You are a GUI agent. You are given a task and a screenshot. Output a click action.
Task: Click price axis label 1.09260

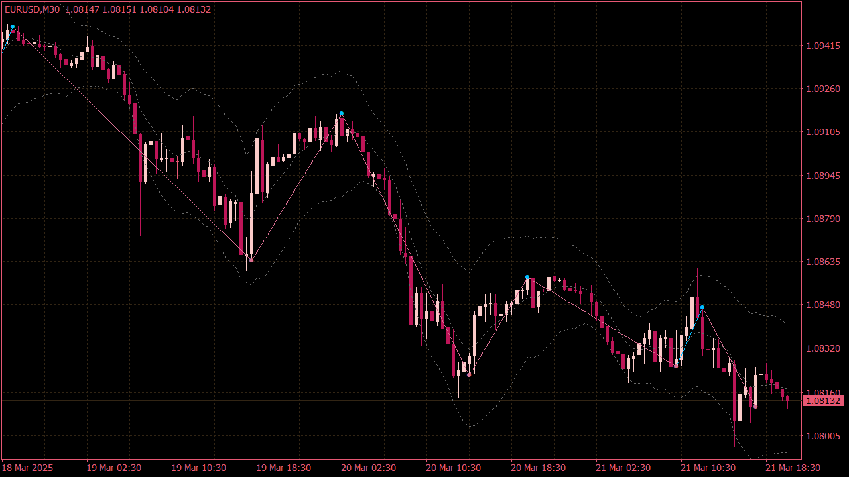click(x=822, y=89)
